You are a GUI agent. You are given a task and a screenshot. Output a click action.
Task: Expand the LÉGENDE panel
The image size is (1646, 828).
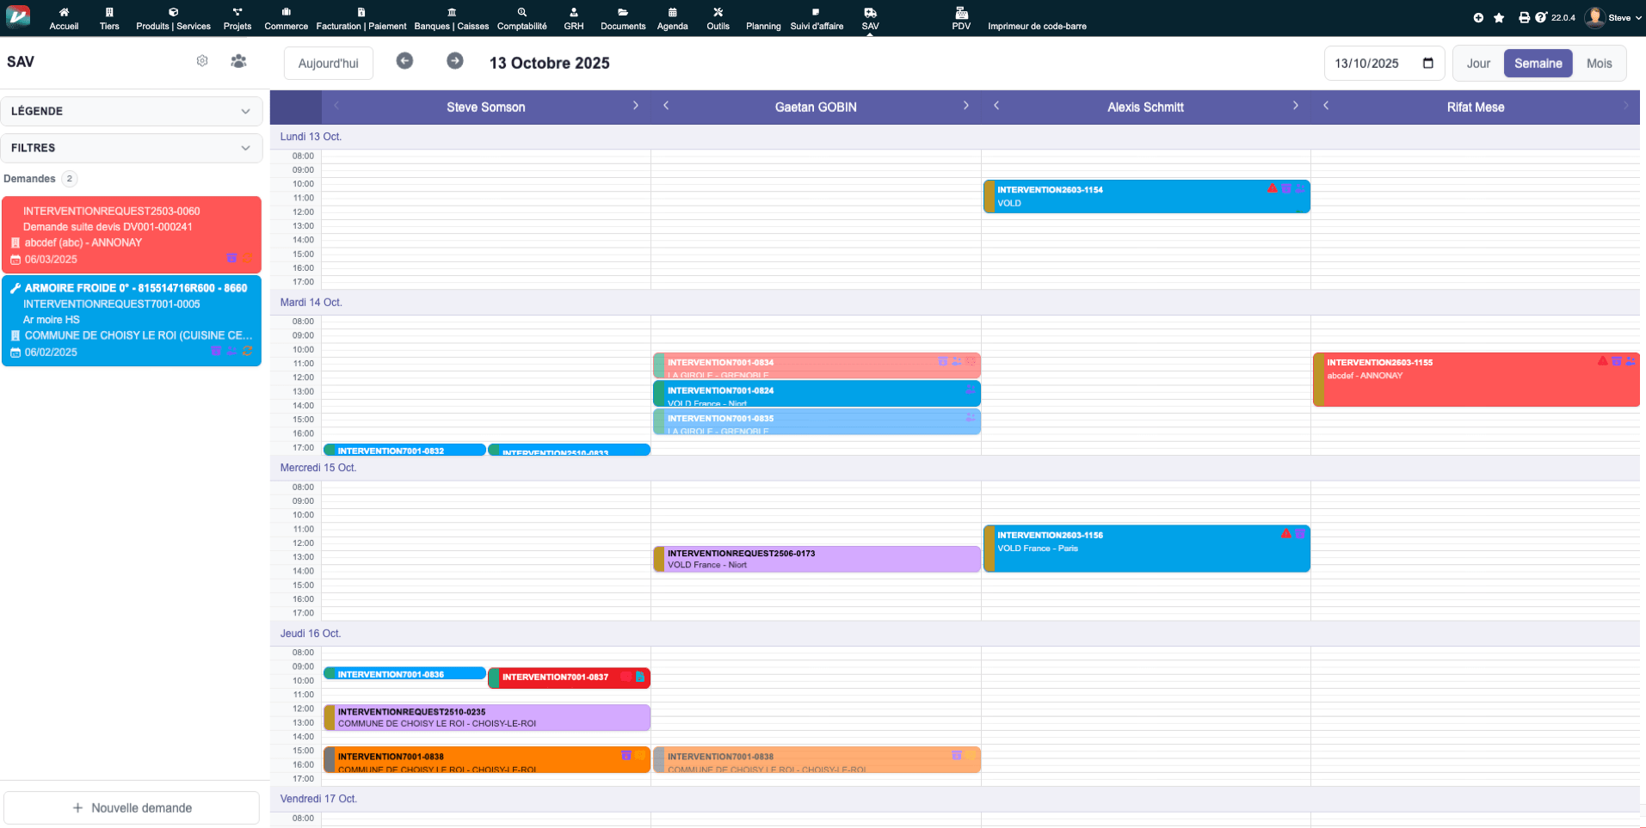click(x=132, y=111)
